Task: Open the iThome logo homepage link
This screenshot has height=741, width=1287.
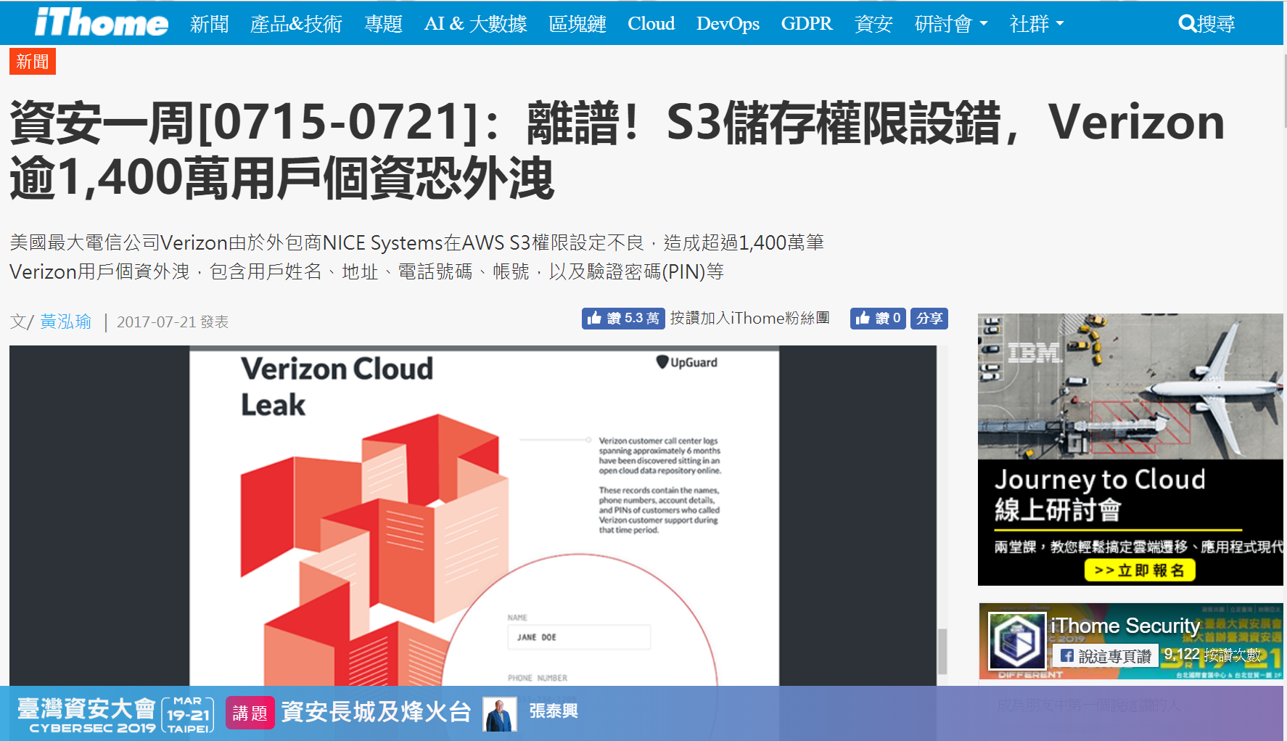Action: (102, 22)
